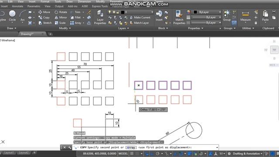
Task: Open the Format menu
Action: click(x=45, y=1)
